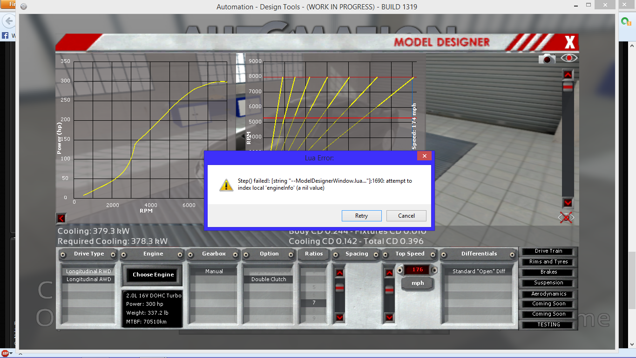Select Standard "Open" Diff in Differentials
The image size is (636, 358).
coord(479,271)
